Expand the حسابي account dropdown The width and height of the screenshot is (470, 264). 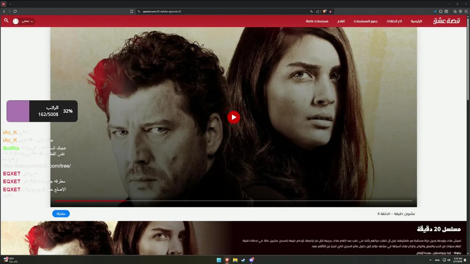pyautogui.click(x=27, y=21)
